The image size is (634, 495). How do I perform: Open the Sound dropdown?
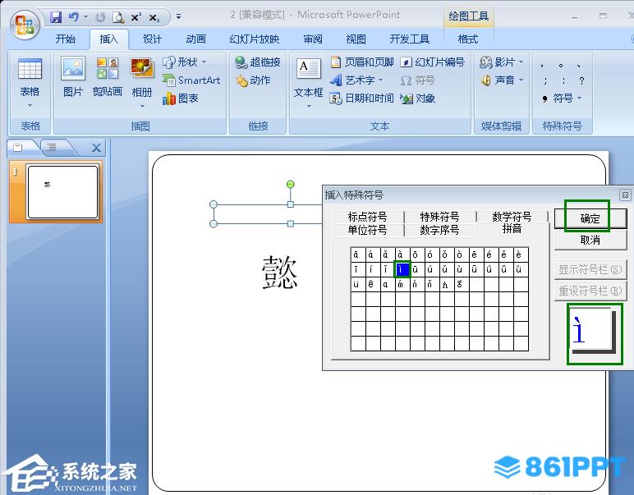coord(502,80)
